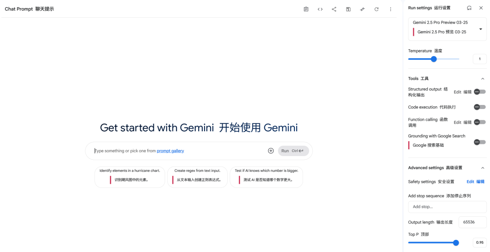Click Edit next to Safety settings
490x252 pixels.
point(475,181)
